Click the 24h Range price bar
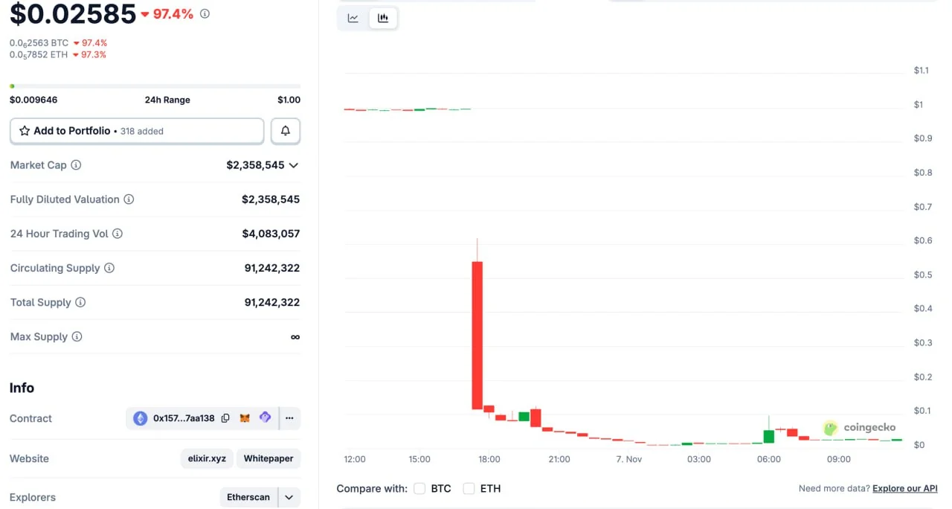 [155, 86]
